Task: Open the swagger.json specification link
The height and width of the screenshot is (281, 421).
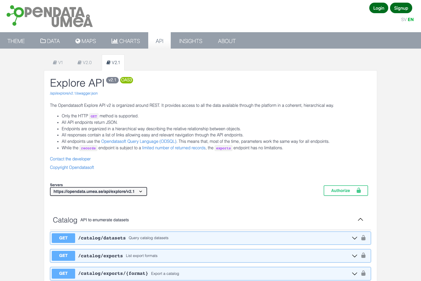Action: coord(74,93)
